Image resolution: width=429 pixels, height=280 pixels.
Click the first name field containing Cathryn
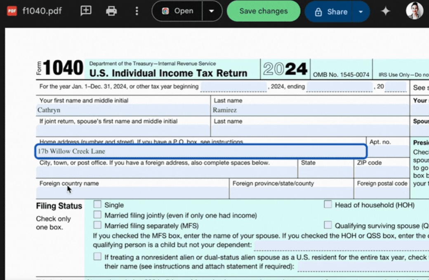(x=123, y=110)
